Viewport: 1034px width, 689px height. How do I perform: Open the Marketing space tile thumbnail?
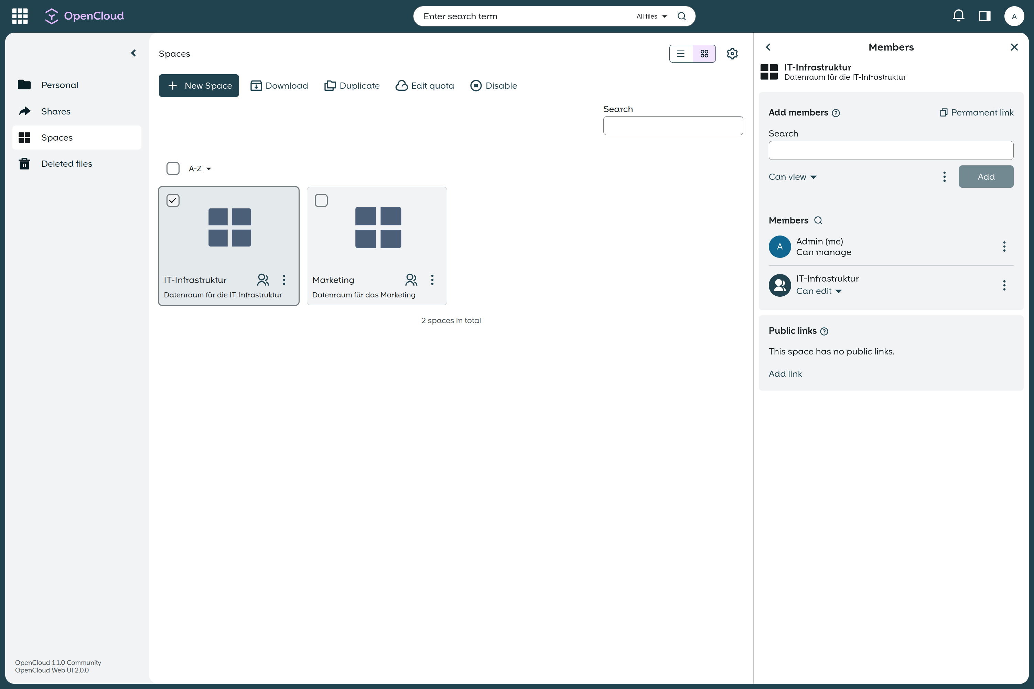click(x=378, y=228)
